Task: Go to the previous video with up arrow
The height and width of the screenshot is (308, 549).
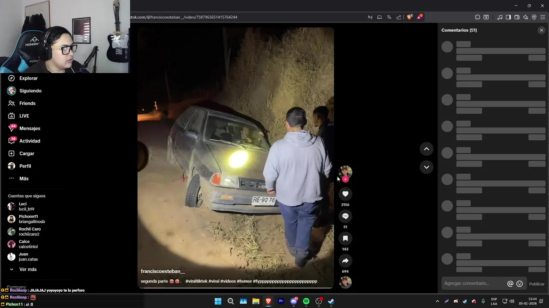Action: [x=426, y=149]
